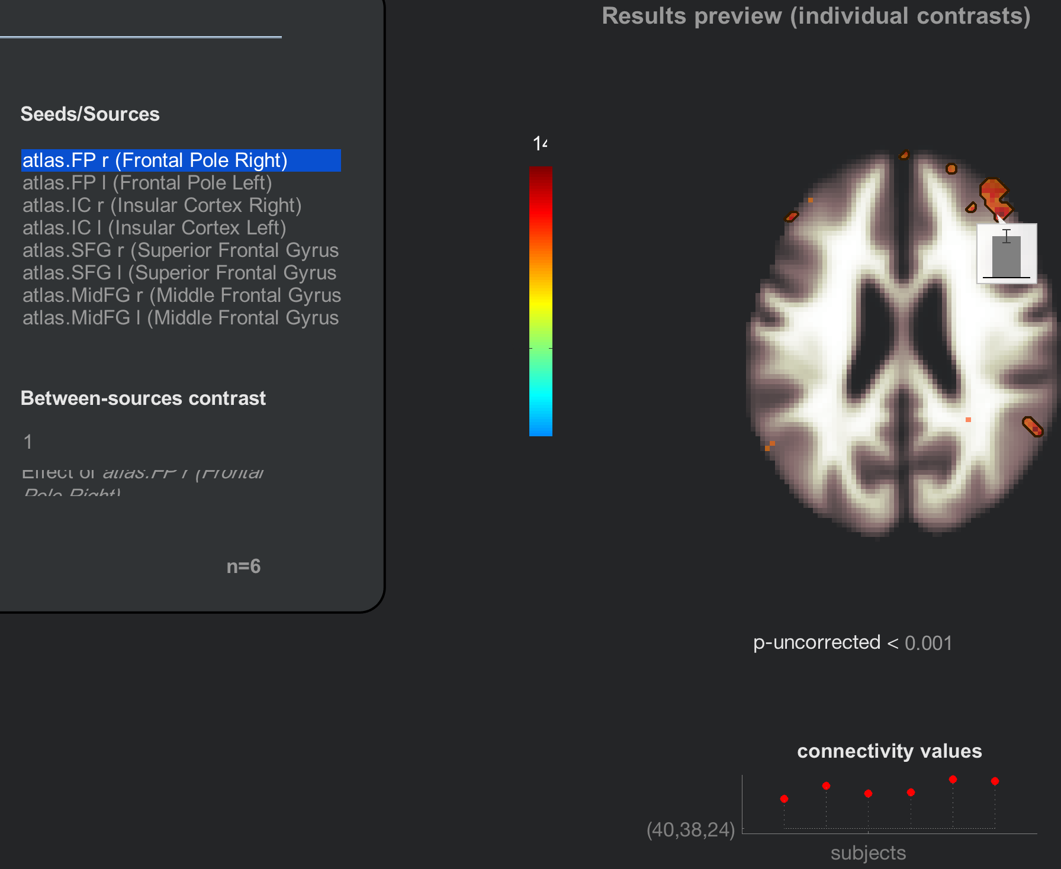Click the large frontal activation cluster

pos(995,197)
